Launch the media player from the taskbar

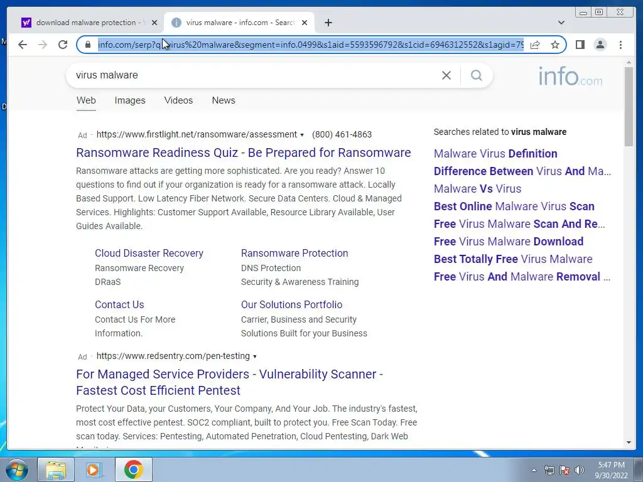(94, 469)
